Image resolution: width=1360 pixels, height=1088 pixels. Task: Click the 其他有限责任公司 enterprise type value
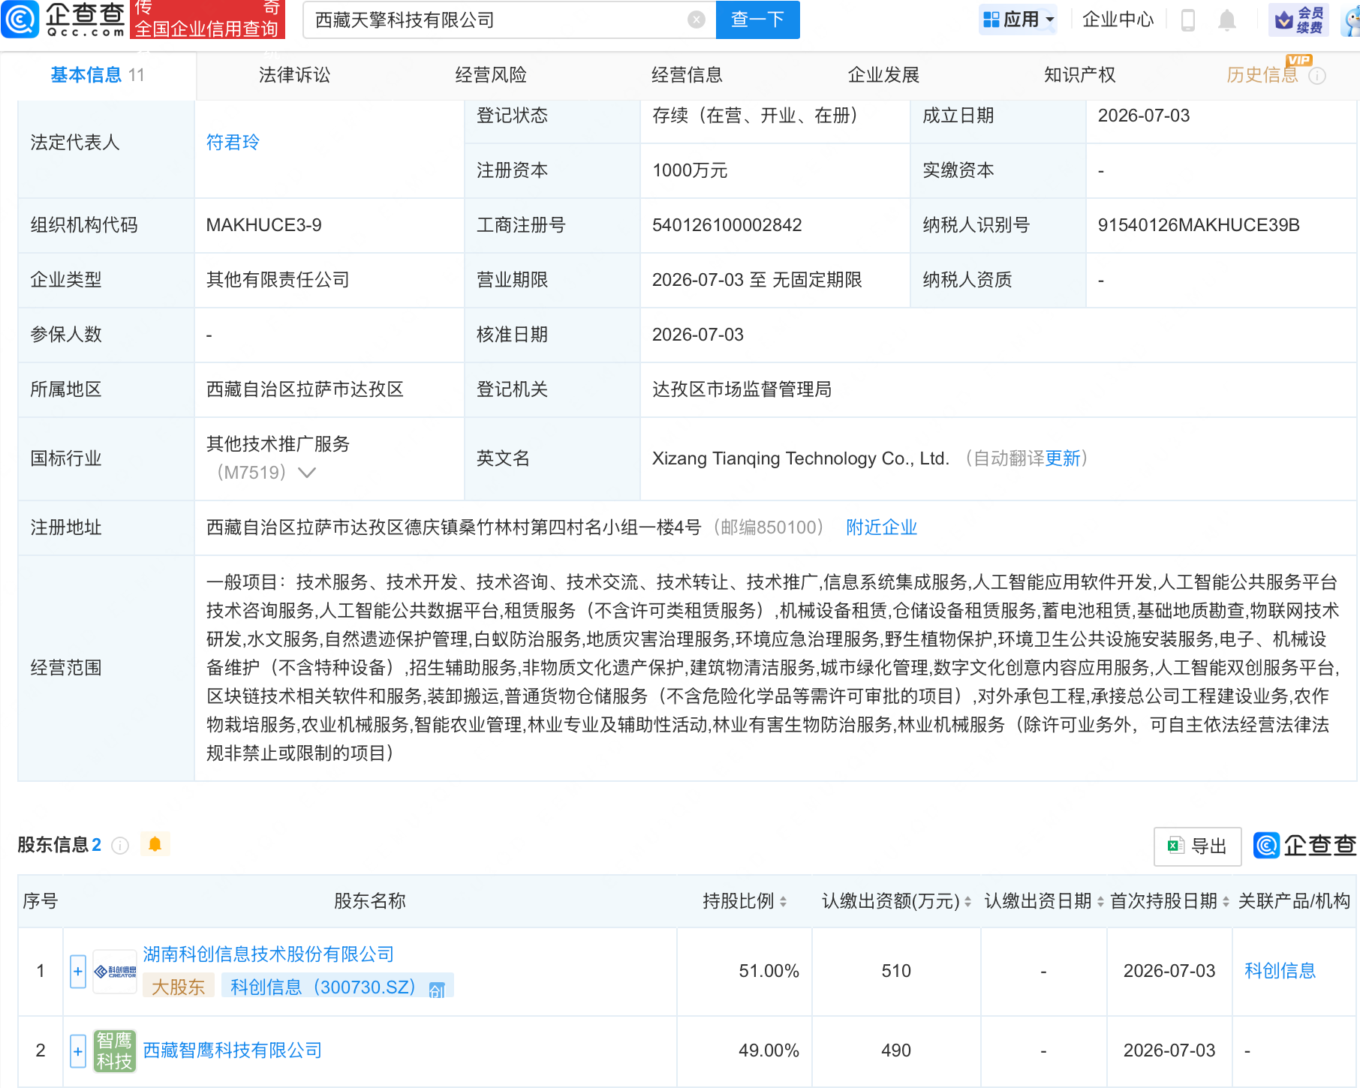coord(278,280)
